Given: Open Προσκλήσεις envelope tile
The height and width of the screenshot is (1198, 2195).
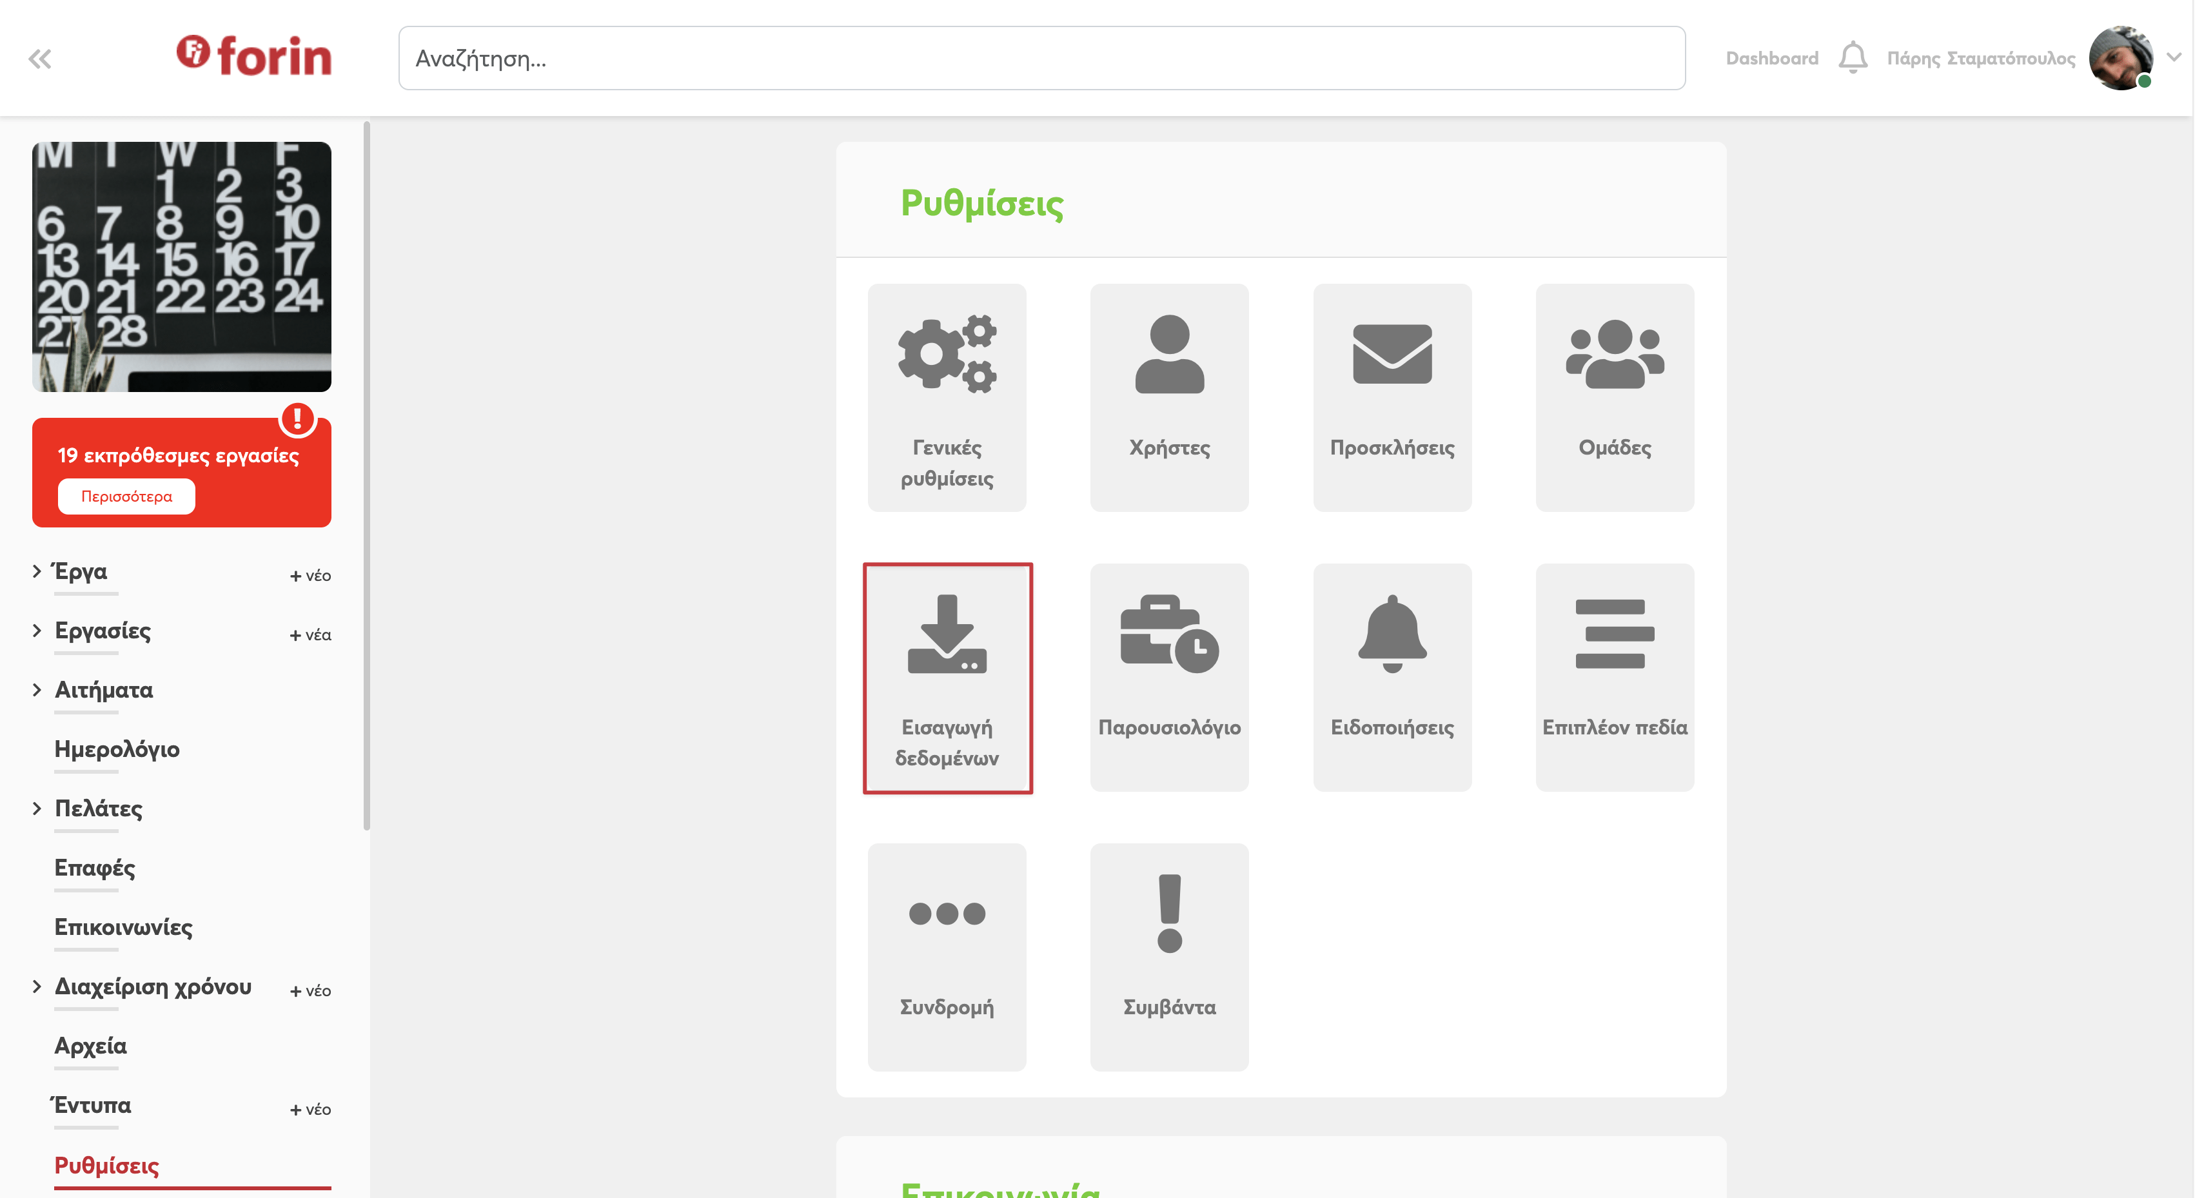Looking at the screenshot, I should pyautogui.click(x=1392, y=398).
